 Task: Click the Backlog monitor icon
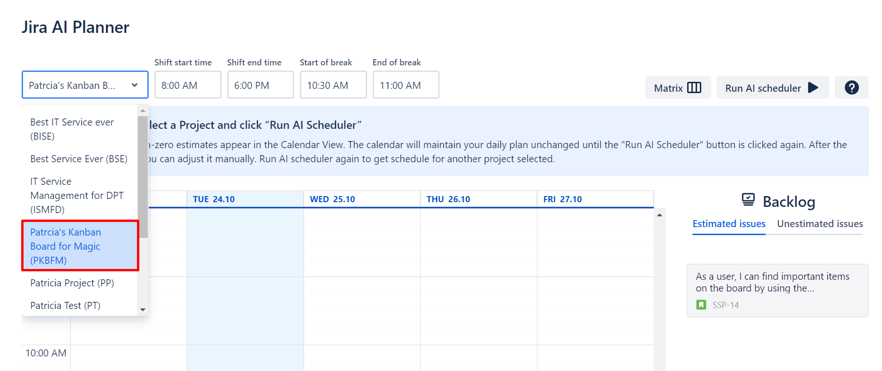(748, 200)
